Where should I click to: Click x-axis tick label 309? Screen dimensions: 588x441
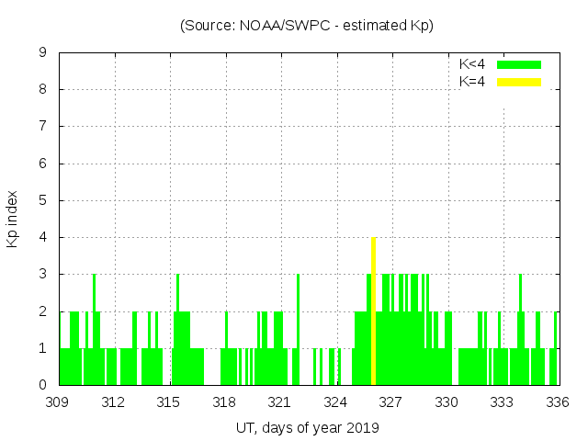tap(59, 402)
